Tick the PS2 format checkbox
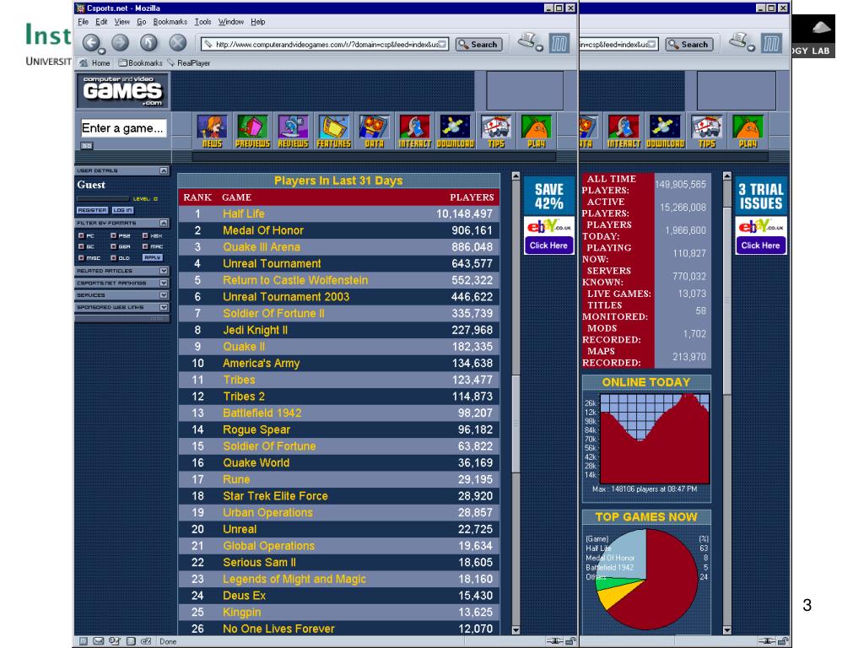This screenshot has height=648, width=864. pyautogui.click(x=114, y=236)
